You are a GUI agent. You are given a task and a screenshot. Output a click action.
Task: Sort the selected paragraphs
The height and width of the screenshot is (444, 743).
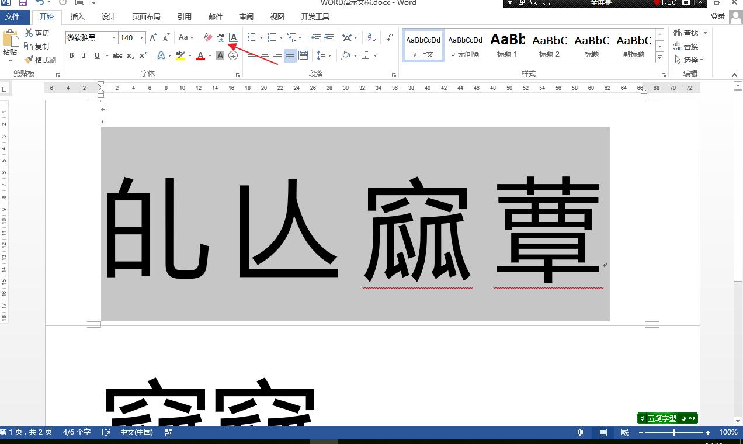[370, 36]
